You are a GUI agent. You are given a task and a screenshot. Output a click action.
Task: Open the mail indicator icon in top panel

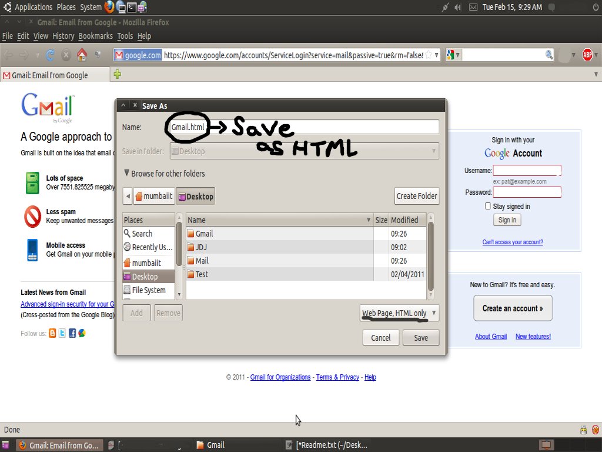[x=473, y=7]
